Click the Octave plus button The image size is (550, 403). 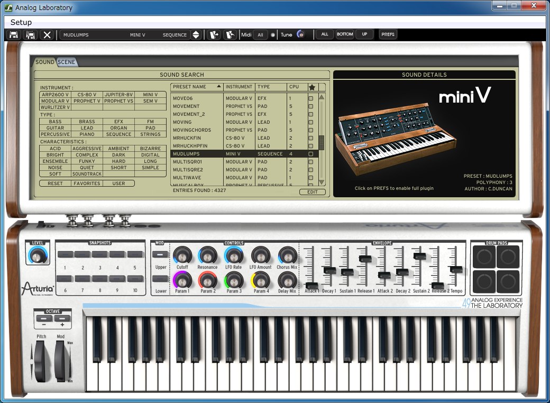point(62,318)
